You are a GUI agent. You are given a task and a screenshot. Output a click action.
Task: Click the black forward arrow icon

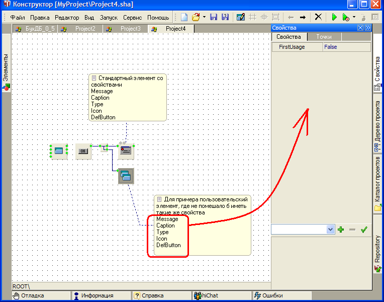(x=303, y=17)
